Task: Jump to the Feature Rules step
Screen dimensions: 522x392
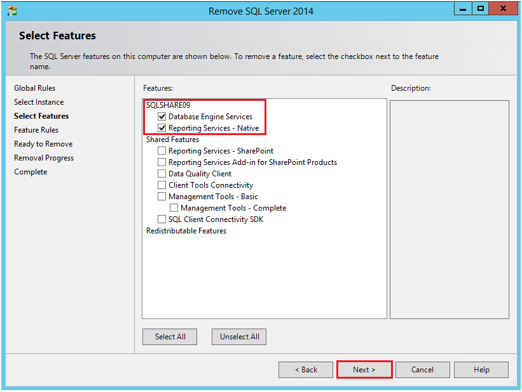Action: 36,130
